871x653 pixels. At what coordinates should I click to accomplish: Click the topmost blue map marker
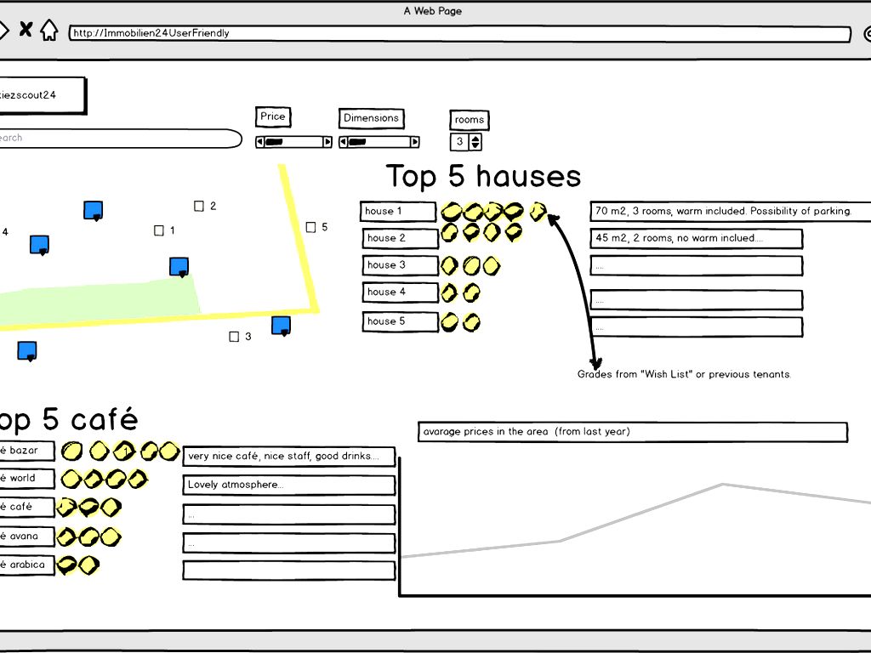(94, 210)
